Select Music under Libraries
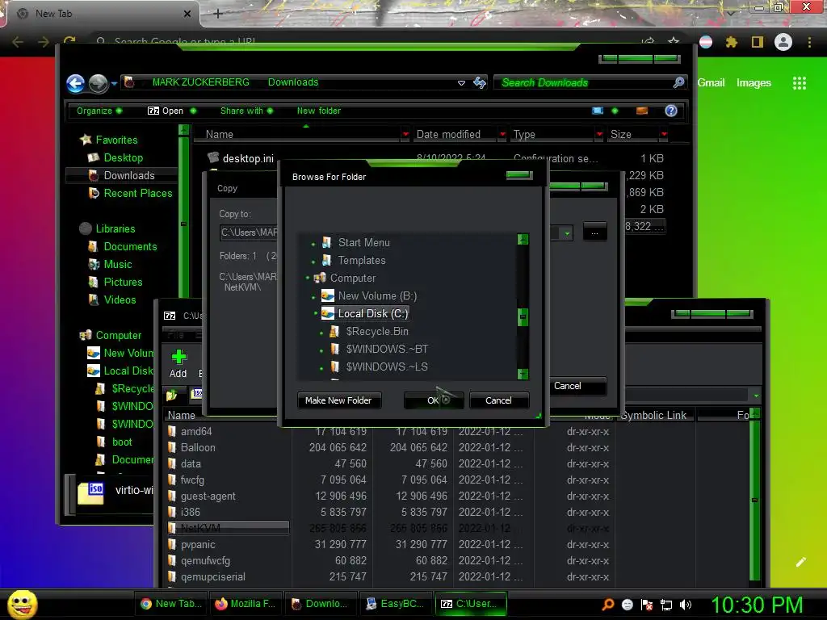This screenshot has width=827, height=620. click(118, 265)
